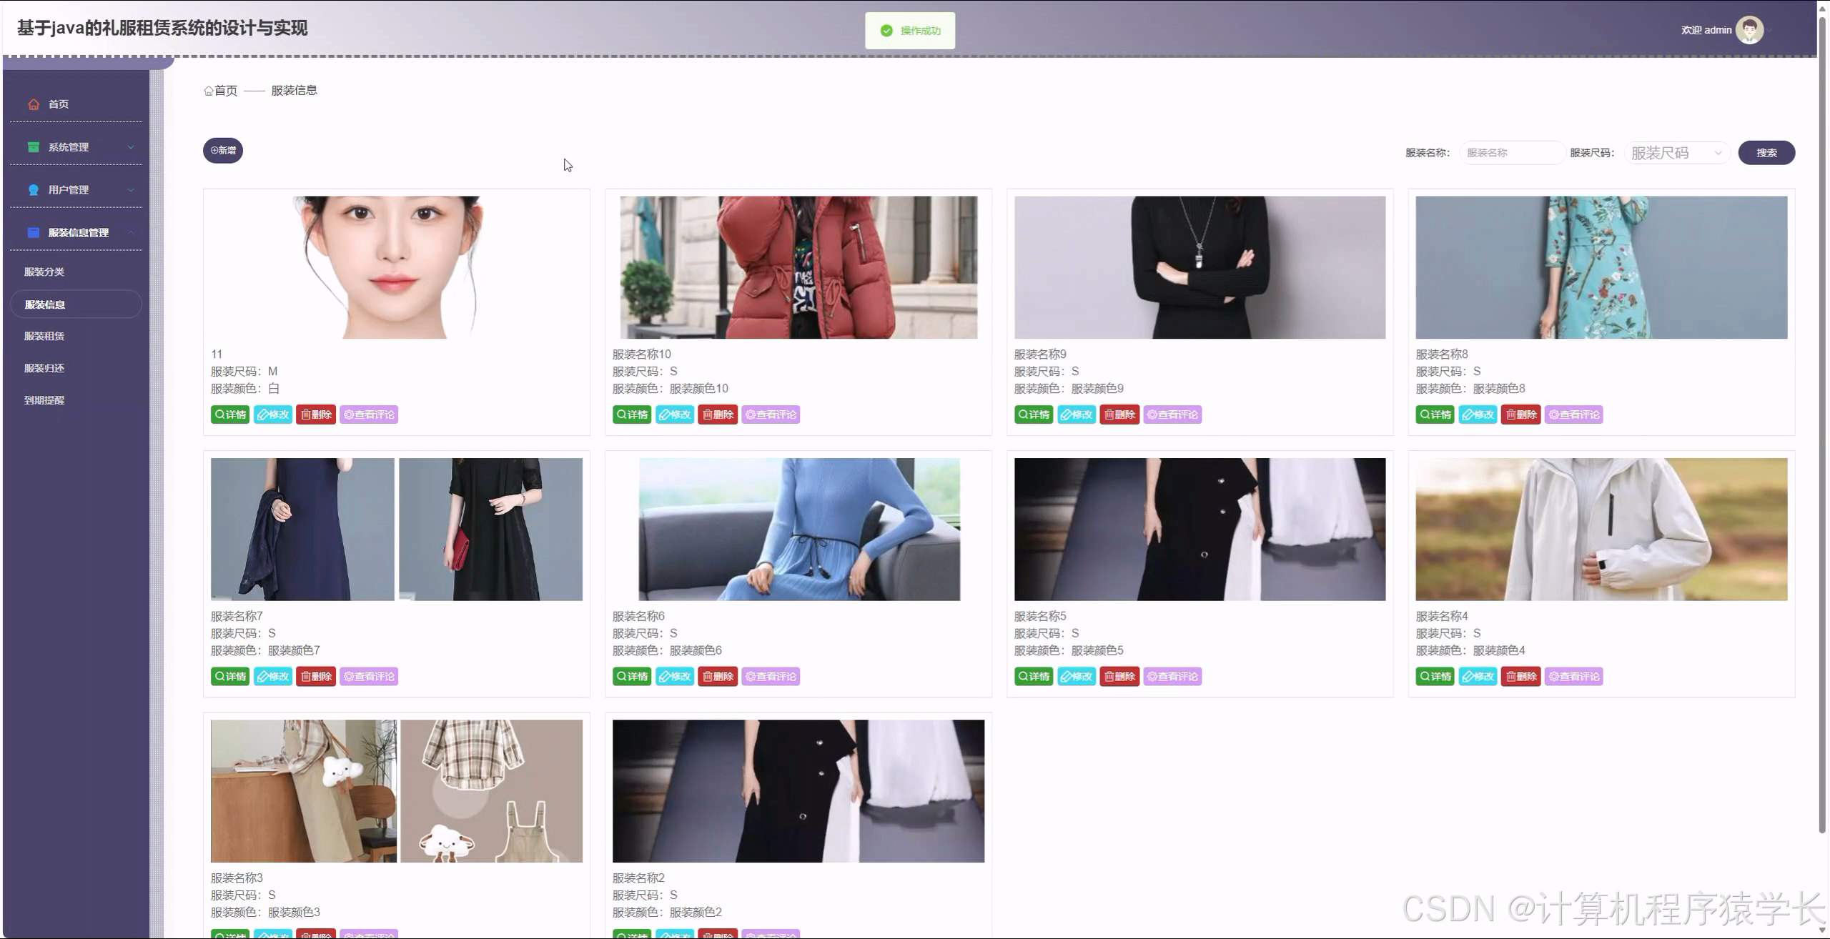
Task: Click 查看评论 icon under 服装名称7
Action: 369,676
